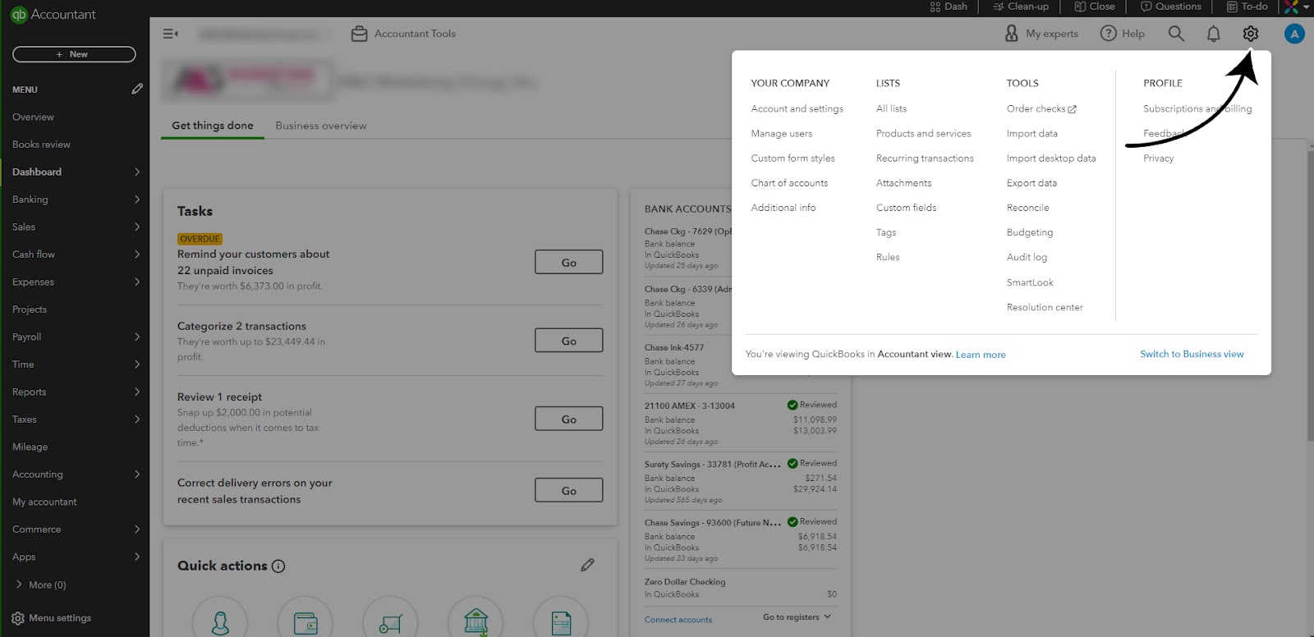Click the + New button

click(x=74, y=54)
